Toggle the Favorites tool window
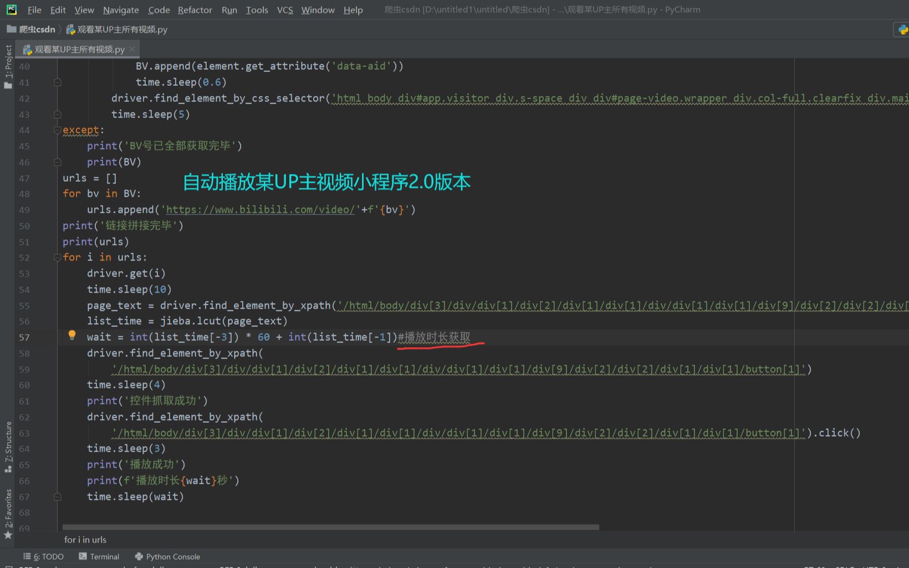 [x=8, y=505]
